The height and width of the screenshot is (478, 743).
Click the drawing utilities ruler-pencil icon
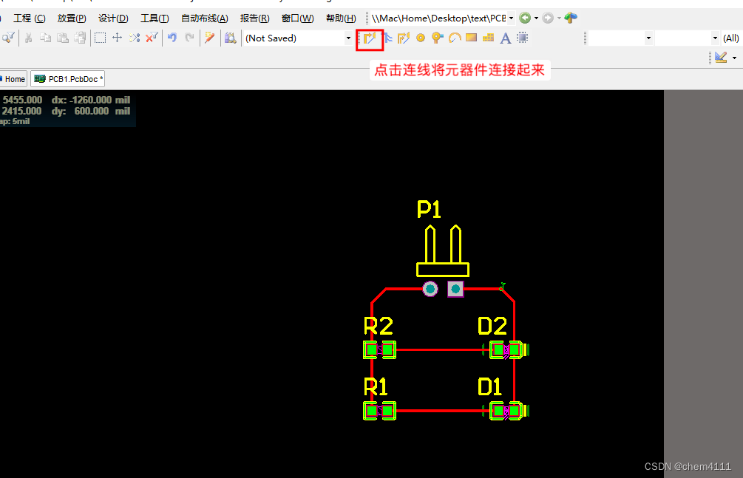(721, 58)
